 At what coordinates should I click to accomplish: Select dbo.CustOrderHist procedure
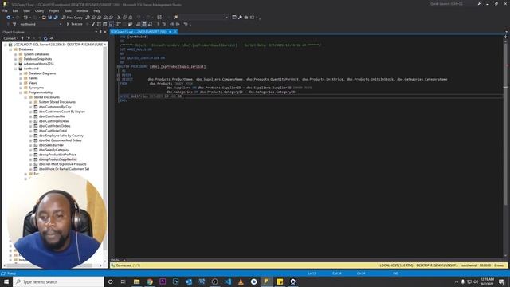[x=52, y=116]
